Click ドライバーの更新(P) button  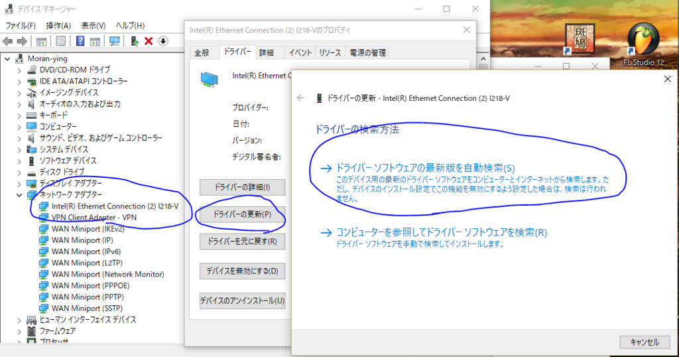(x=242, y=214)
